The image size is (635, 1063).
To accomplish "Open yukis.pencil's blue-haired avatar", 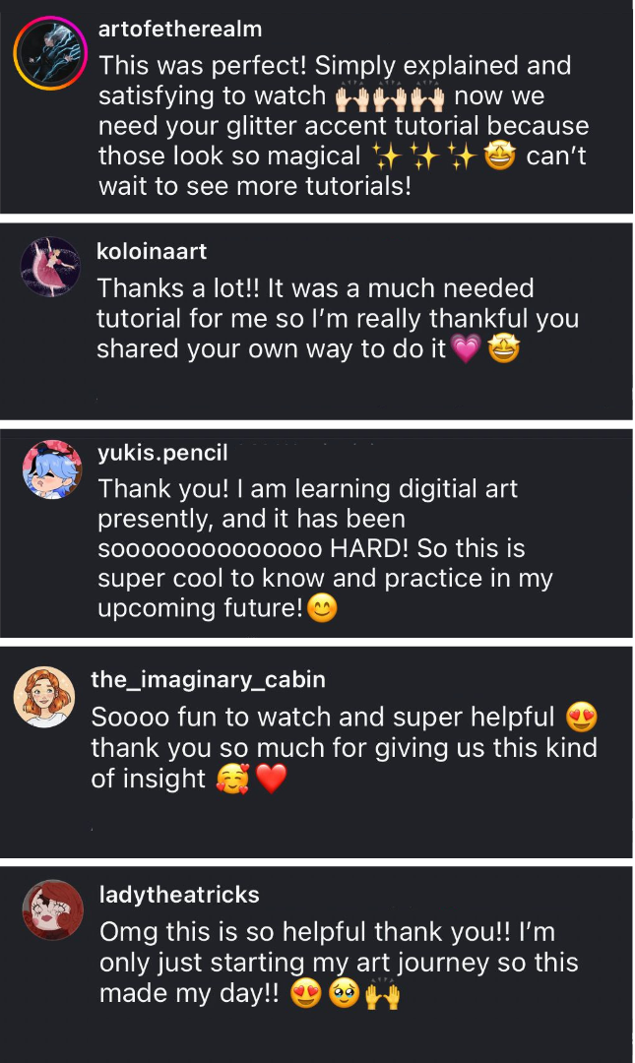I will (52, 469).
